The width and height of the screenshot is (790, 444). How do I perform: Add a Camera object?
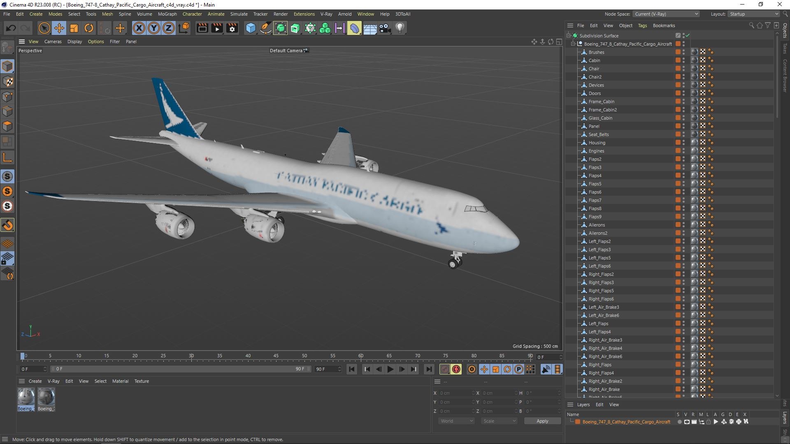pos(385,28)
